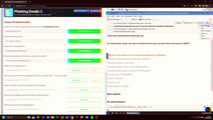213x120 pixels.
Task: Click Get Messages in Thunderbird toolbar
Action: 114,19
